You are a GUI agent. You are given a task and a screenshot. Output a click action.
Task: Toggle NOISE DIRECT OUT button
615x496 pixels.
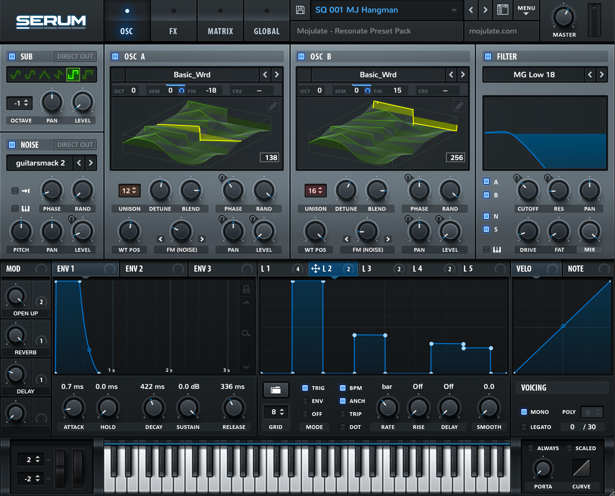[75, 145]
